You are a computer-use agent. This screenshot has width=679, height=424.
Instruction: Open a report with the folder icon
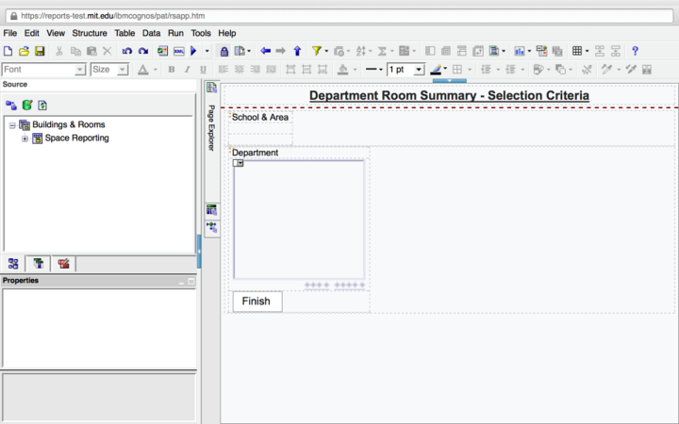pos(25,51)
